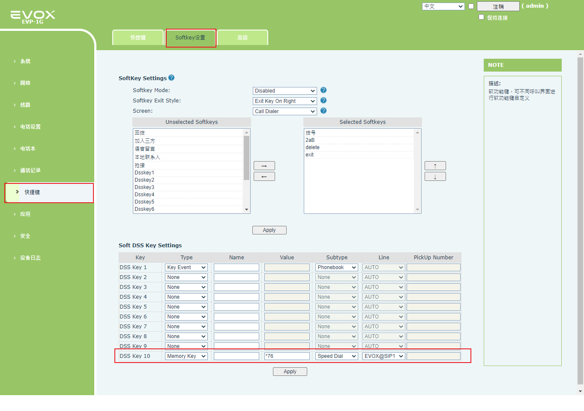Move selected softkey up with up arrow
The width and height of the screenshot is (584, 411).
pos(435,166)
